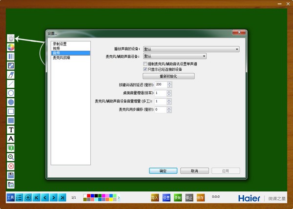Open the 工具 tools button
This screenshot has height=209, width=293.
(10, 197)
